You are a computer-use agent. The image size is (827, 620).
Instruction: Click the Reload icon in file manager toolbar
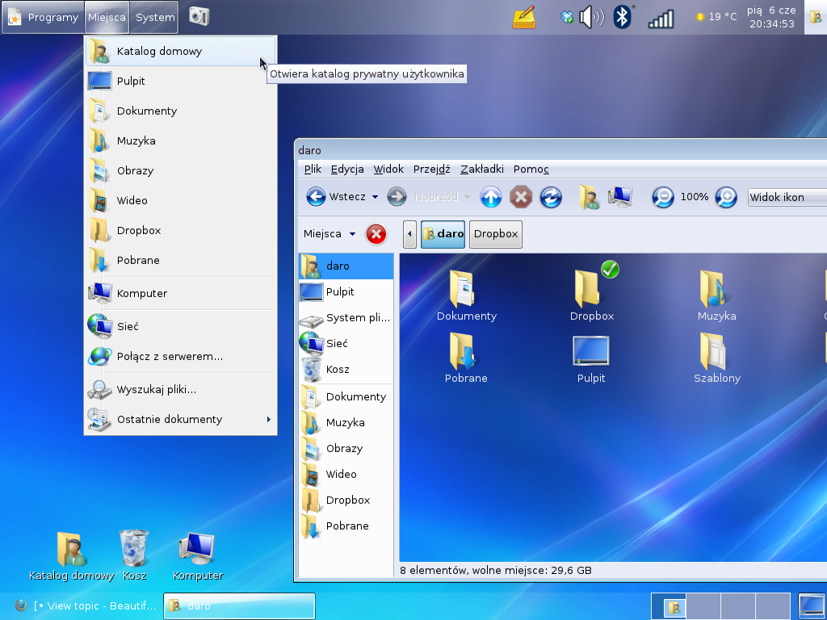point(551,197)
